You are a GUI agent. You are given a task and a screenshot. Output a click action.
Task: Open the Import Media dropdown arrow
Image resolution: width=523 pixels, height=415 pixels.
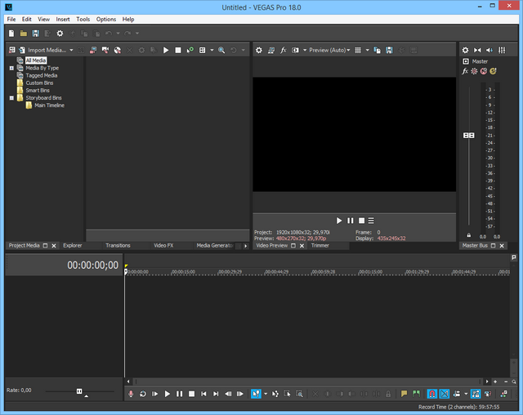(x=72, y=50)
